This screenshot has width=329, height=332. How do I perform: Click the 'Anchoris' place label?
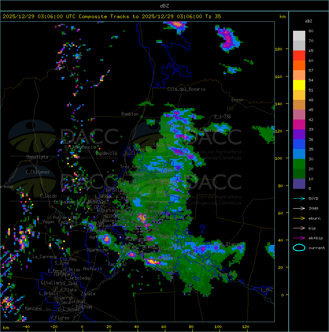(x=93, y=269)
